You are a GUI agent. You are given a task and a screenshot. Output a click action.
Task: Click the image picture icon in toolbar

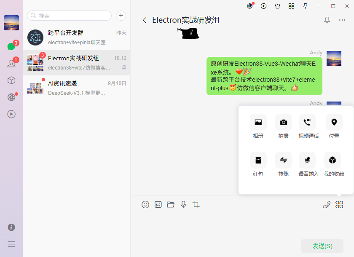click(x=158, y=205)
